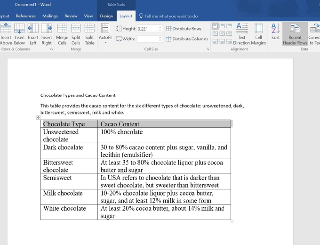The width and height of the screenshot is (320, 245).
Task: Click the Cacao Content header cell
Action: pos(164,124)
